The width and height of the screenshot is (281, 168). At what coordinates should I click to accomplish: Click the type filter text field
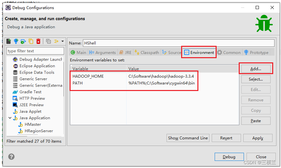[x=35, y=51]
